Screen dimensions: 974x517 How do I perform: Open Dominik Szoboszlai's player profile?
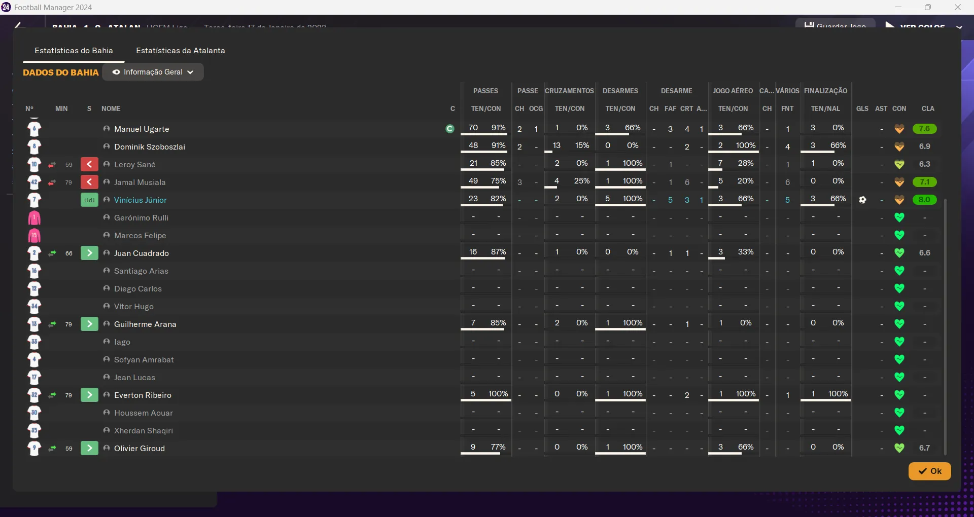tap(150, 147)
